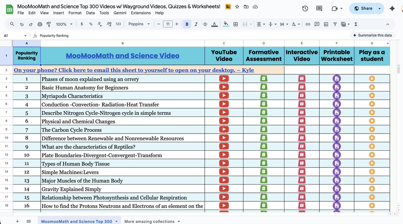Image resolution: width=403 pixels, height=224 pixels.
Task: Insert a comment via toolbar icon
Action: pyautogui.click(x=317, y=24)
